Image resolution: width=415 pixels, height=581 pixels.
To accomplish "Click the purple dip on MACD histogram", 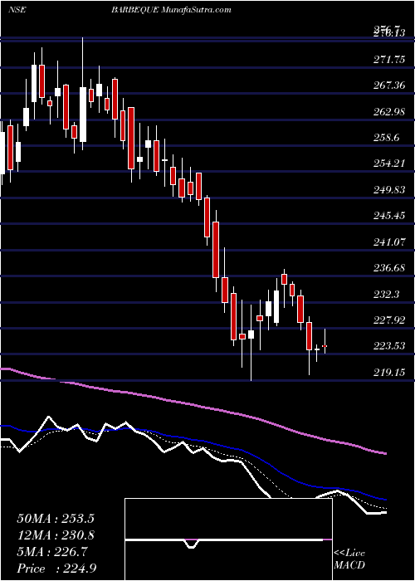I will 191,544.
